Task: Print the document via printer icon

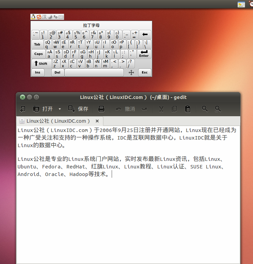Action: [x=101, y=109]
